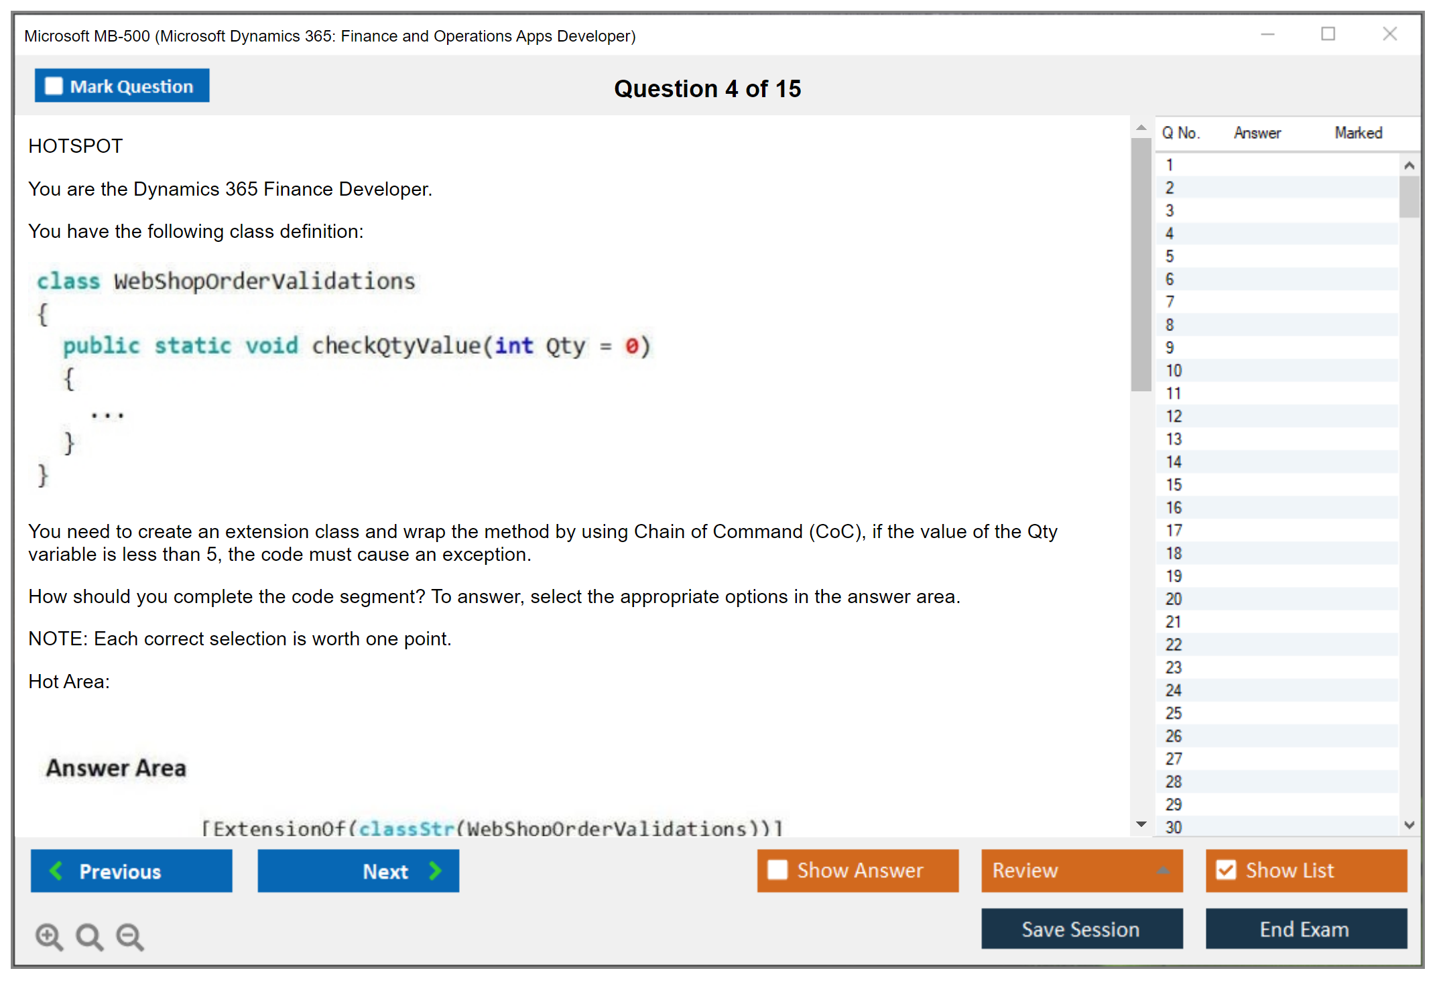Toggle the Mark Question checkbox

point(54,86)
